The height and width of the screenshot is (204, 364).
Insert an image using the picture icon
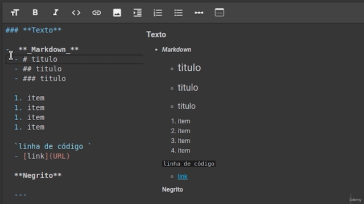click(117, 12)
